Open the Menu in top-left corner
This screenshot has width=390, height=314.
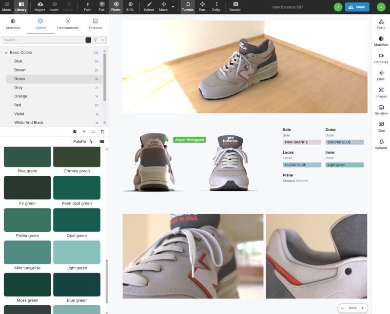click(6, 6)
